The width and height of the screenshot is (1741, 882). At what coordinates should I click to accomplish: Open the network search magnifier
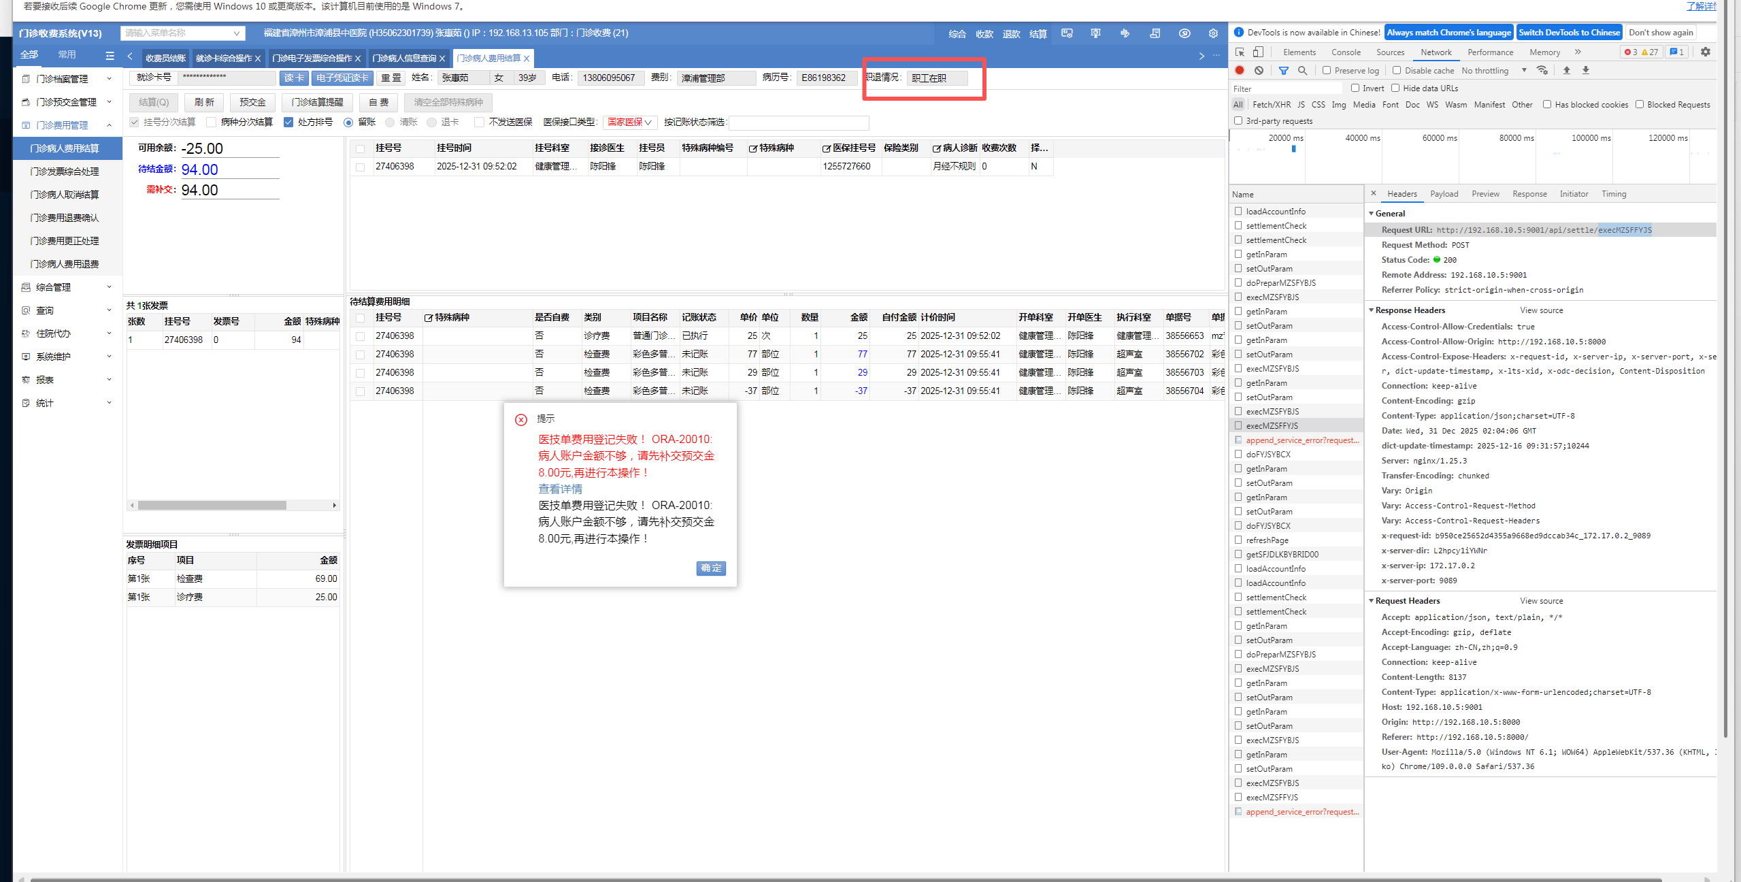(1302, 70)
